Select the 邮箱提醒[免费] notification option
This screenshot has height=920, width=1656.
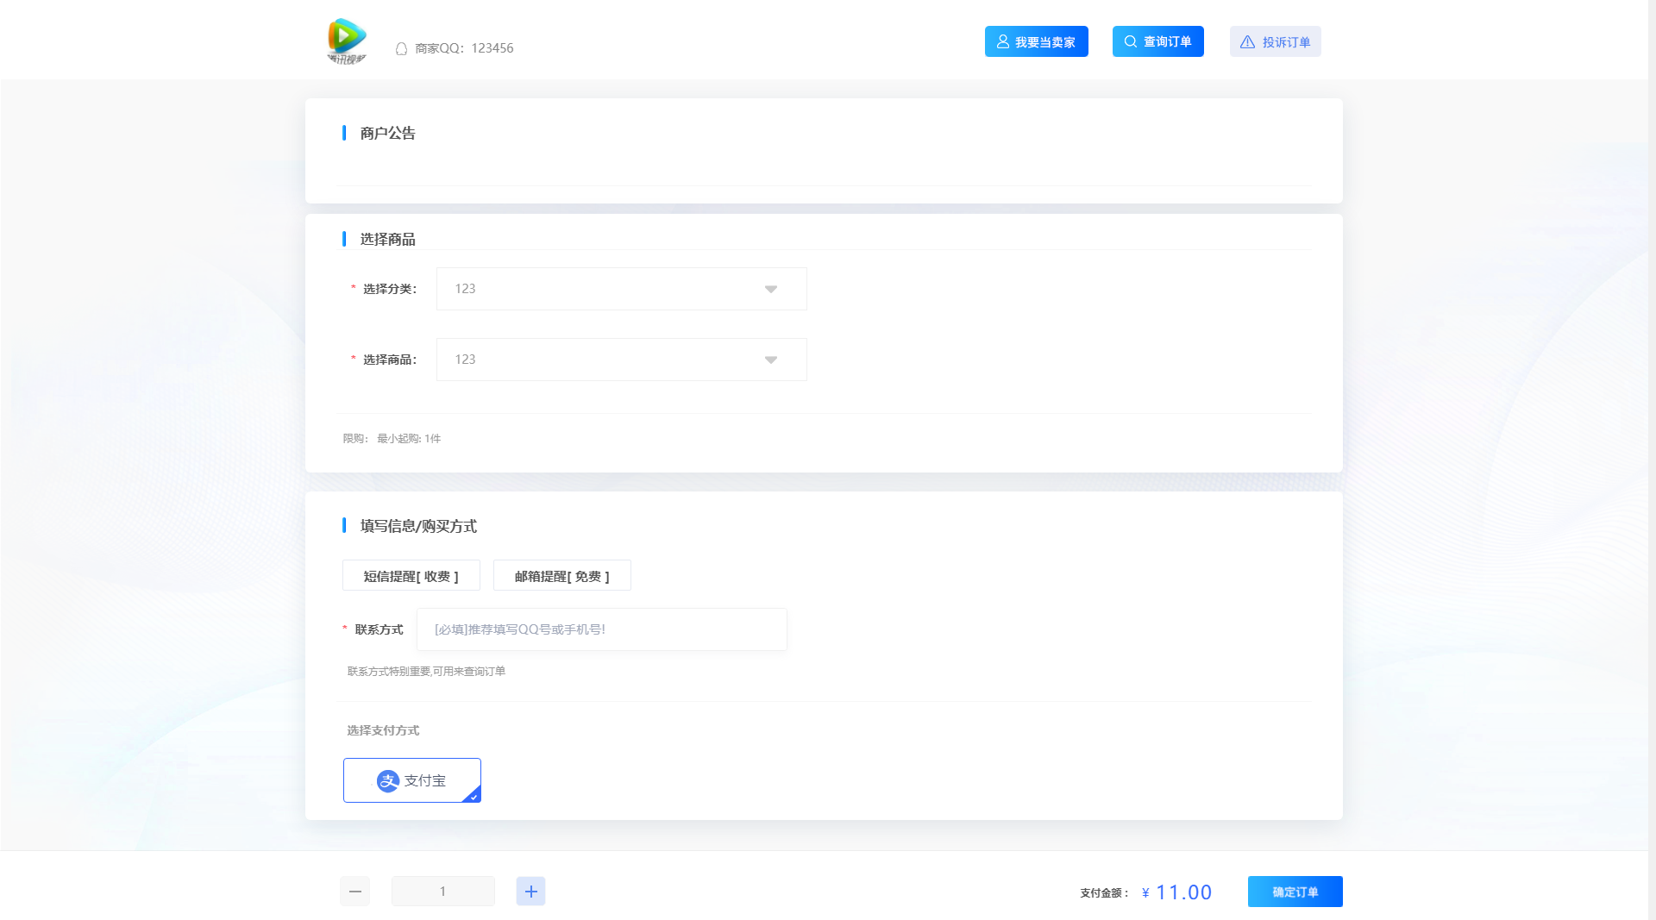pyautogui.click(x=562, y=575)
